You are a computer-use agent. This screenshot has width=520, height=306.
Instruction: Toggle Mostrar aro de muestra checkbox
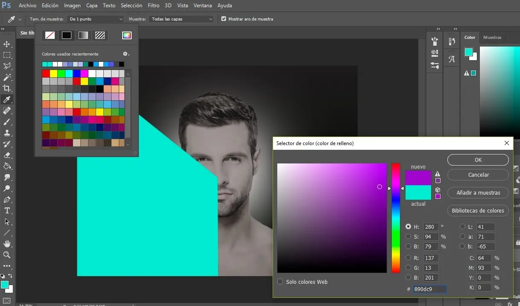point(223,19)
